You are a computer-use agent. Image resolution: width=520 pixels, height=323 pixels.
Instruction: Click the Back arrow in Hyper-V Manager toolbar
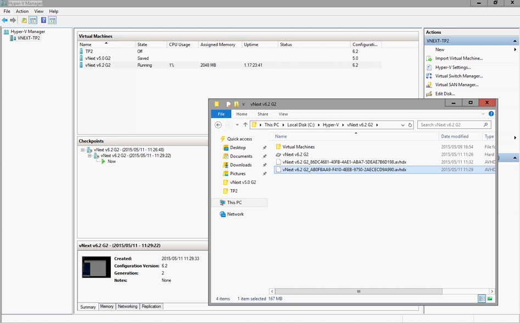pos(4,20)
